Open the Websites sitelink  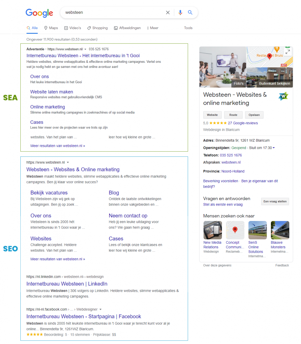(x=41, y=239)
